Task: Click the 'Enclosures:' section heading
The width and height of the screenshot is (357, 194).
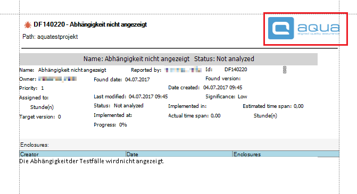Action: coord(35,145)
